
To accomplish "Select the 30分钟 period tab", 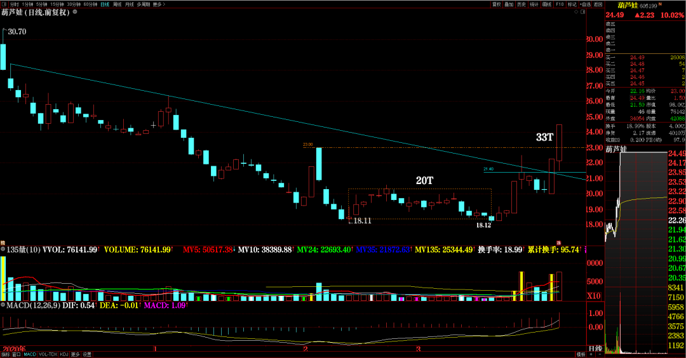I will (74, 4).
